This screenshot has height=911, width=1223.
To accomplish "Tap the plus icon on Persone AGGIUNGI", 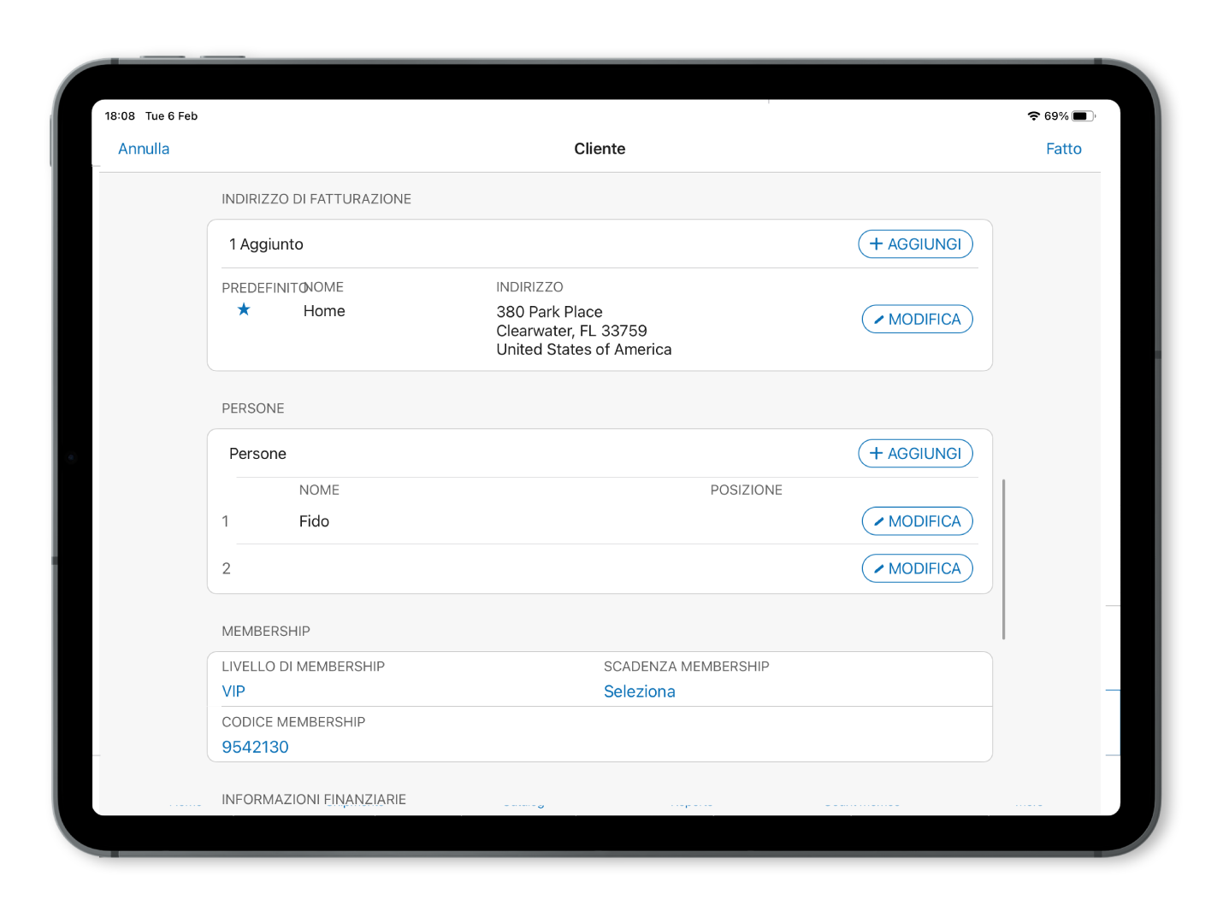I will click(x=876, y=454).
